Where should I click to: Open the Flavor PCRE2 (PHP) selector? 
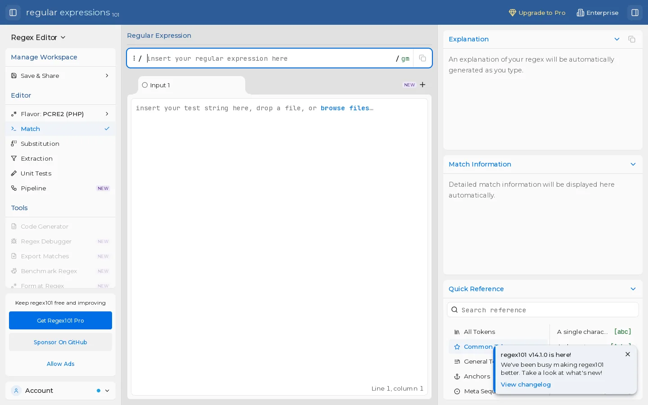60,114
